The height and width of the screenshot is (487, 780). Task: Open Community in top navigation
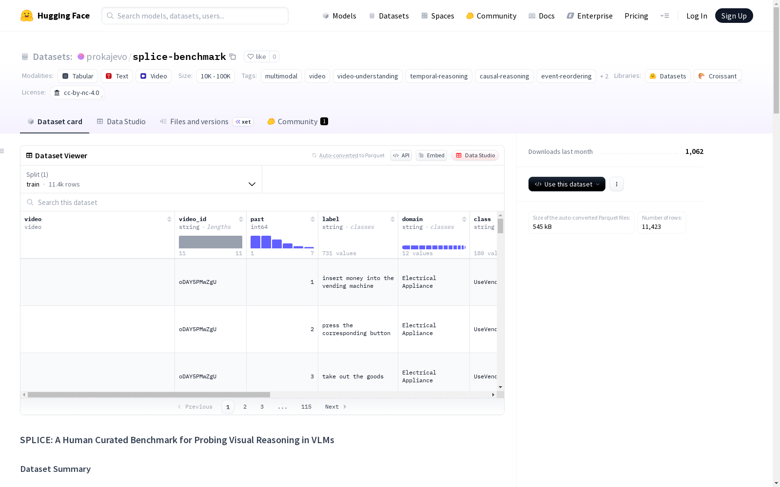point(491,16)
